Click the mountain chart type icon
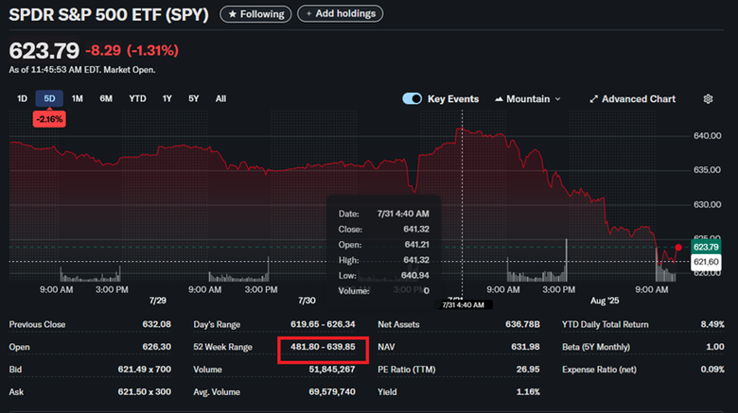Screen dimensions: 738x413 coord(499,99)
